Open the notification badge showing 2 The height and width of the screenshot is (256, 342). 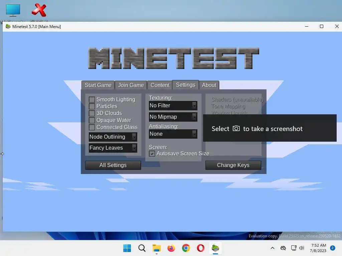tap(333, 248)
